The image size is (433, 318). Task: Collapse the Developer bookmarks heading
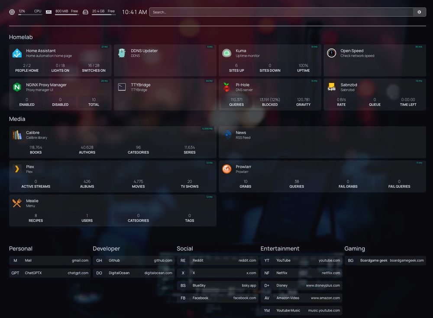click(x=107, y=248)
